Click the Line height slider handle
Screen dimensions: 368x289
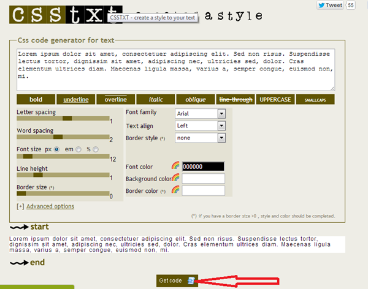pyautogui.click(x=38, y=175)
